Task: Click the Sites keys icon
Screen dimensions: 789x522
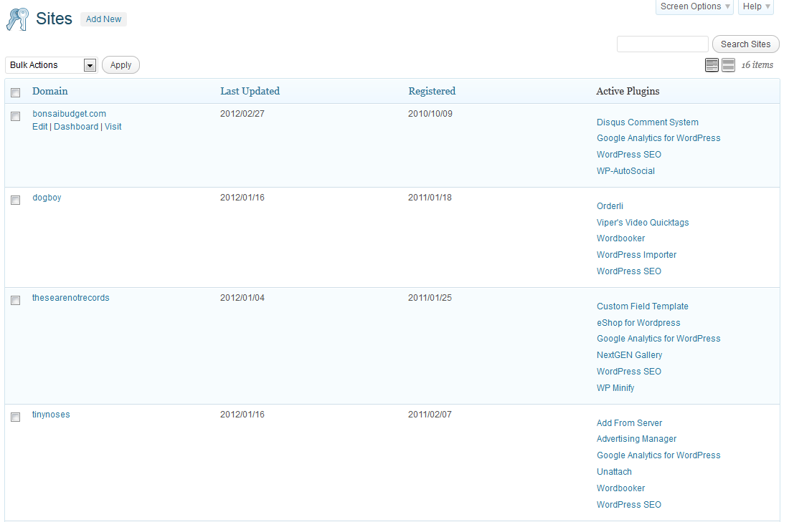Action: pyautogui.click(x=18, y=19)
